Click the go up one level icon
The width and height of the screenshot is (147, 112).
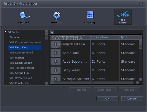52,33
